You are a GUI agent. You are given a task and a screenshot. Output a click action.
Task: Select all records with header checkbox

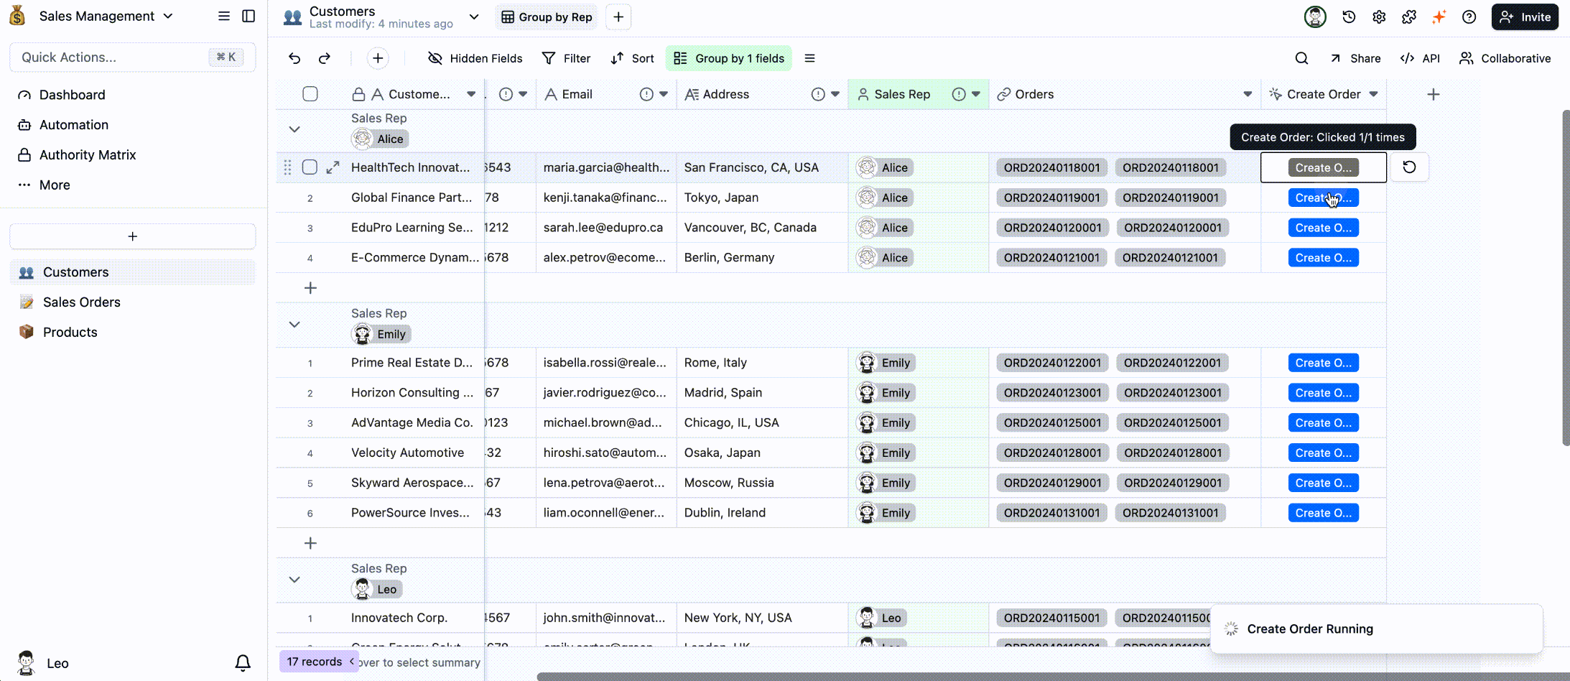(x=310, y=94)
